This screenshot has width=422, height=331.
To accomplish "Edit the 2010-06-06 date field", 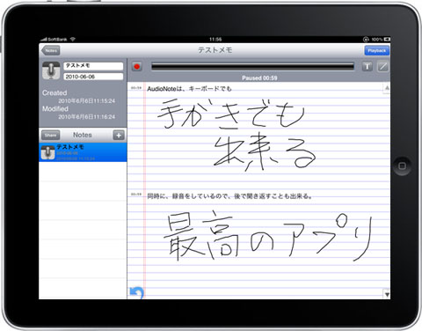I will [93, 77].
